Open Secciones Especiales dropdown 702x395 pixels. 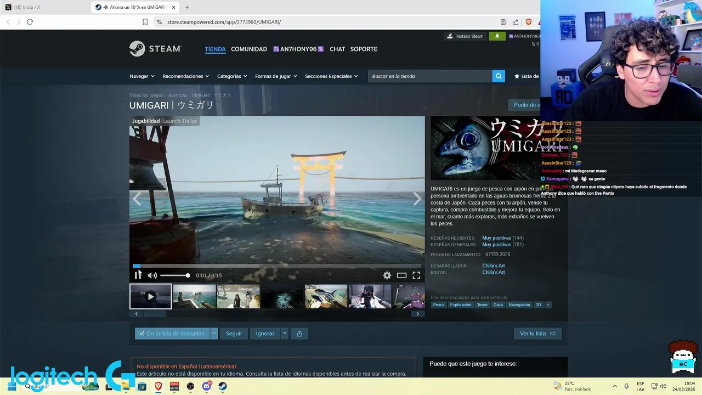[x=331, y=76]
